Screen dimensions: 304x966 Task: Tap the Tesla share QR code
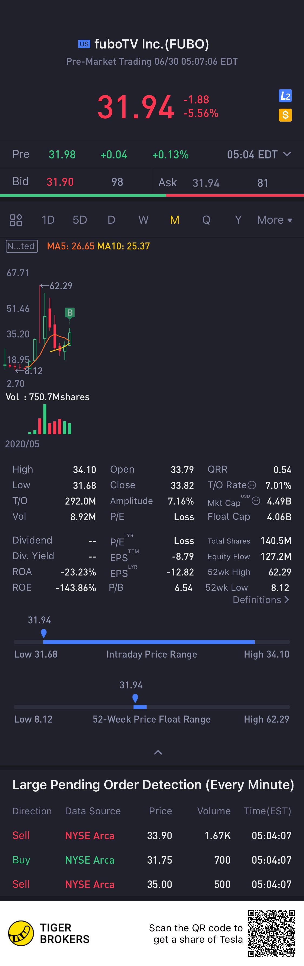[x=271, y=933]
